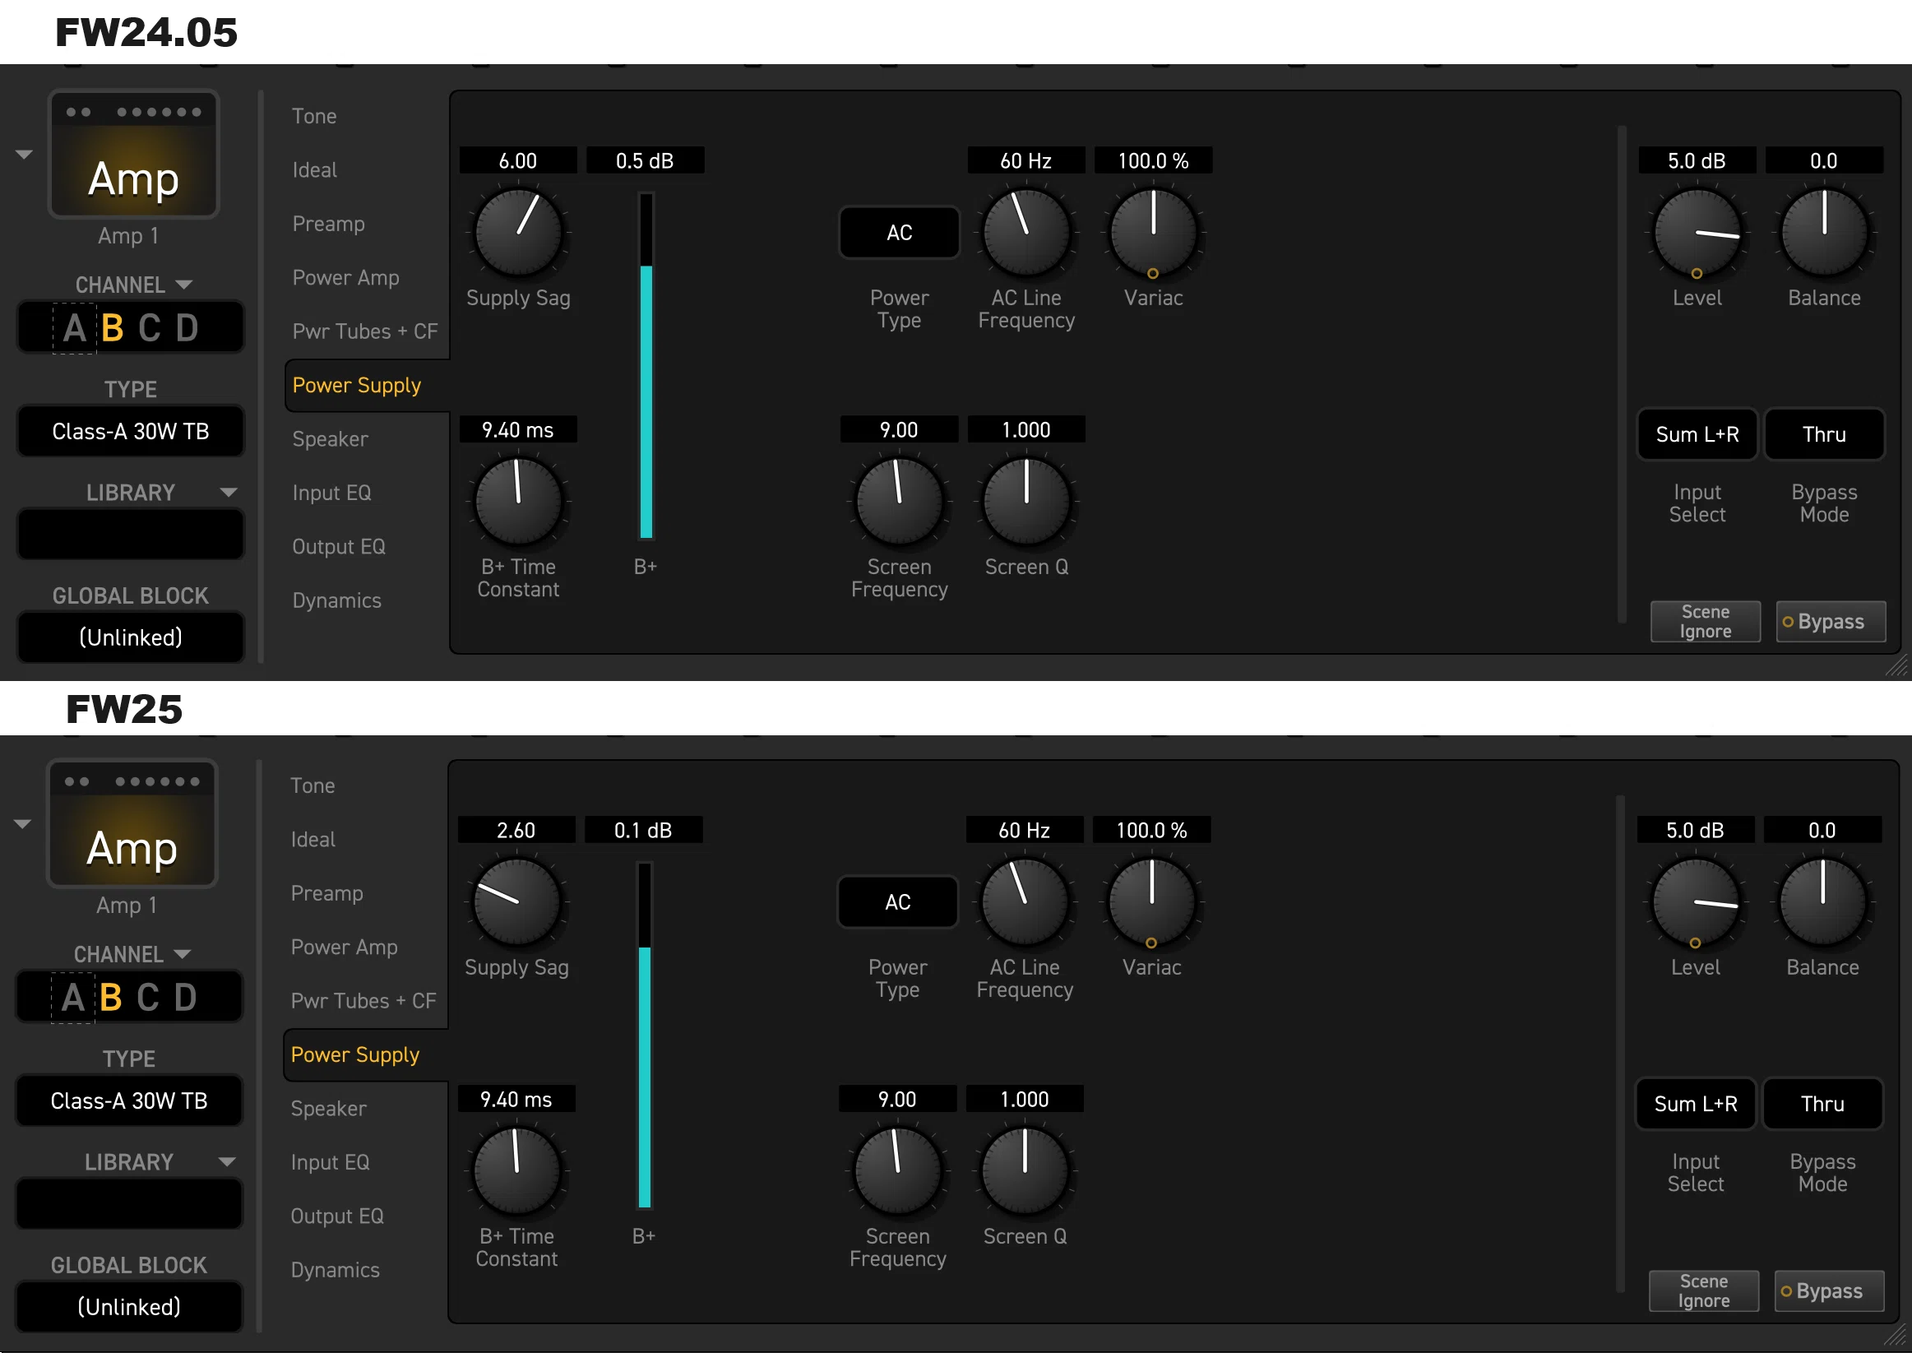Click the Level knob in FW24.05 panel
This screenshot has height=1353, width=1912.
tap(1697, 233)
